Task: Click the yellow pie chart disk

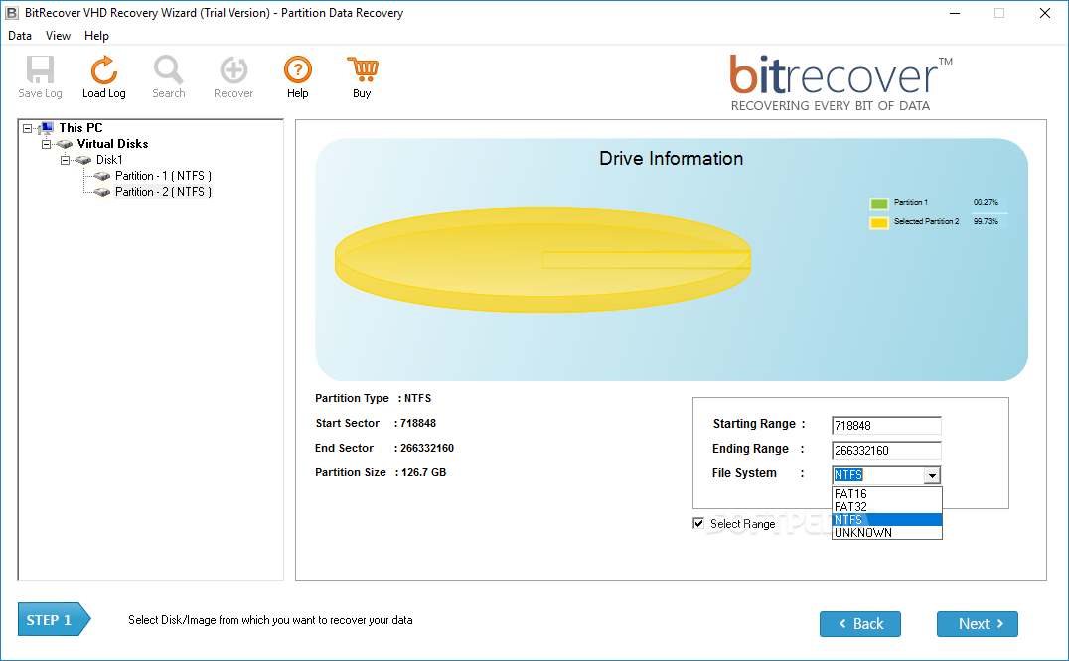Action: point(542,260)
